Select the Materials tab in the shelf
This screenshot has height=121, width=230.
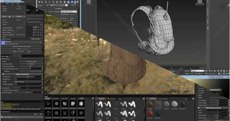152,99
